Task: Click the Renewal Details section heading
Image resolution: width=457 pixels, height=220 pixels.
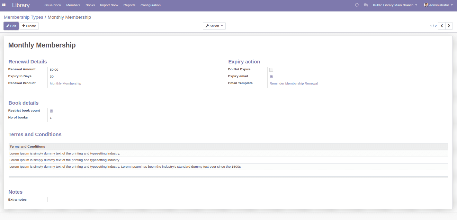Action: [x=28, y=62]
